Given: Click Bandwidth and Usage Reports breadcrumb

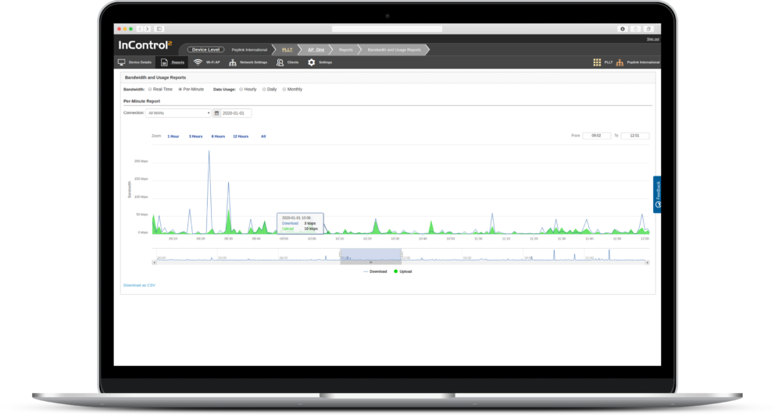Looking at the screenshot, I should pyautogui.click(x=394, y=50).
